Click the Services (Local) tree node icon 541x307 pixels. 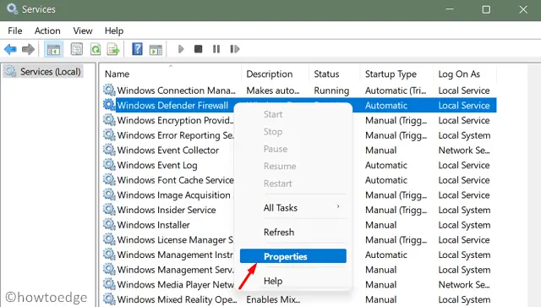pos(10,71)
